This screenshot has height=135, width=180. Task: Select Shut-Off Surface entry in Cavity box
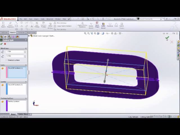[15, 85]
